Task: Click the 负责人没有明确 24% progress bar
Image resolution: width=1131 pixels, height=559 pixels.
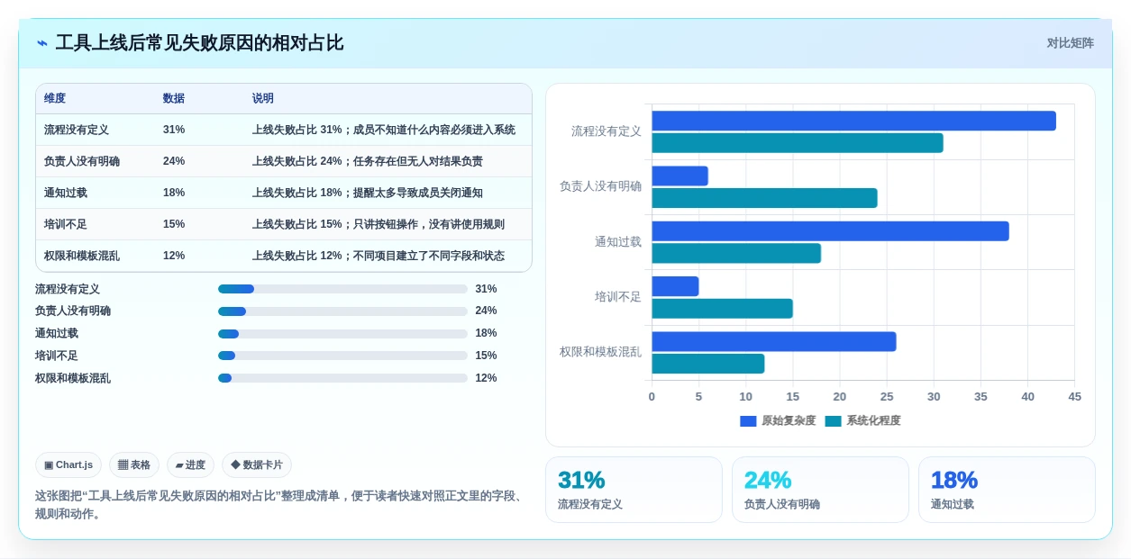Action: point(342,311)
